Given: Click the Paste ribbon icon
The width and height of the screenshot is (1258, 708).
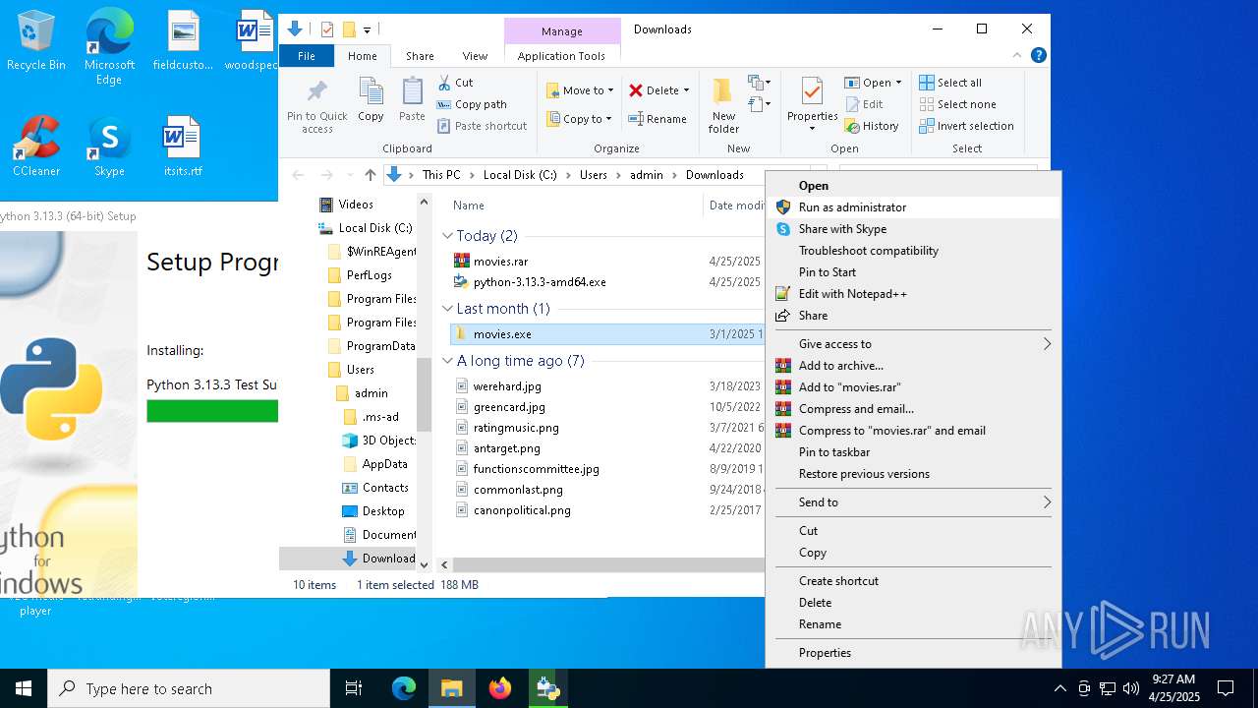Looking at the screenshot, I should point(412,92).
